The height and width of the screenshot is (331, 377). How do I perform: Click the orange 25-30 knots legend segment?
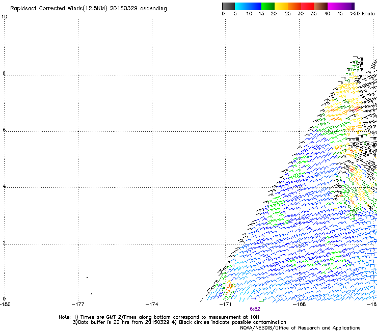pyautogui.click(x=294, y=6)
